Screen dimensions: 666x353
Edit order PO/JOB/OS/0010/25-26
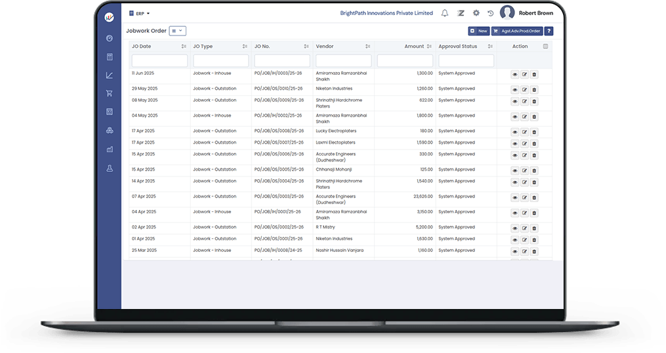point(524,90)
